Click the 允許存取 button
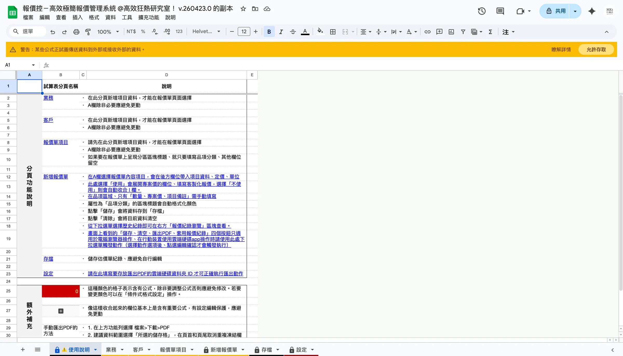The image size is (623, 356). 596,49
